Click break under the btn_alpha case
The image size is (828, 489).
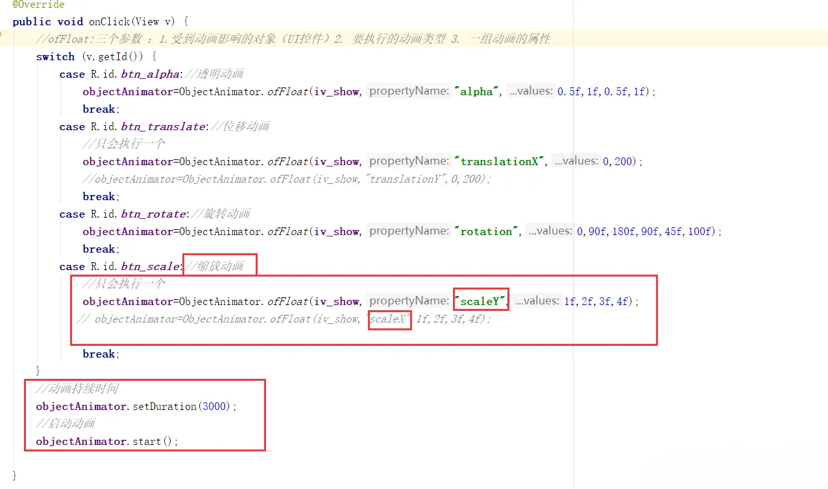(99, 109)
